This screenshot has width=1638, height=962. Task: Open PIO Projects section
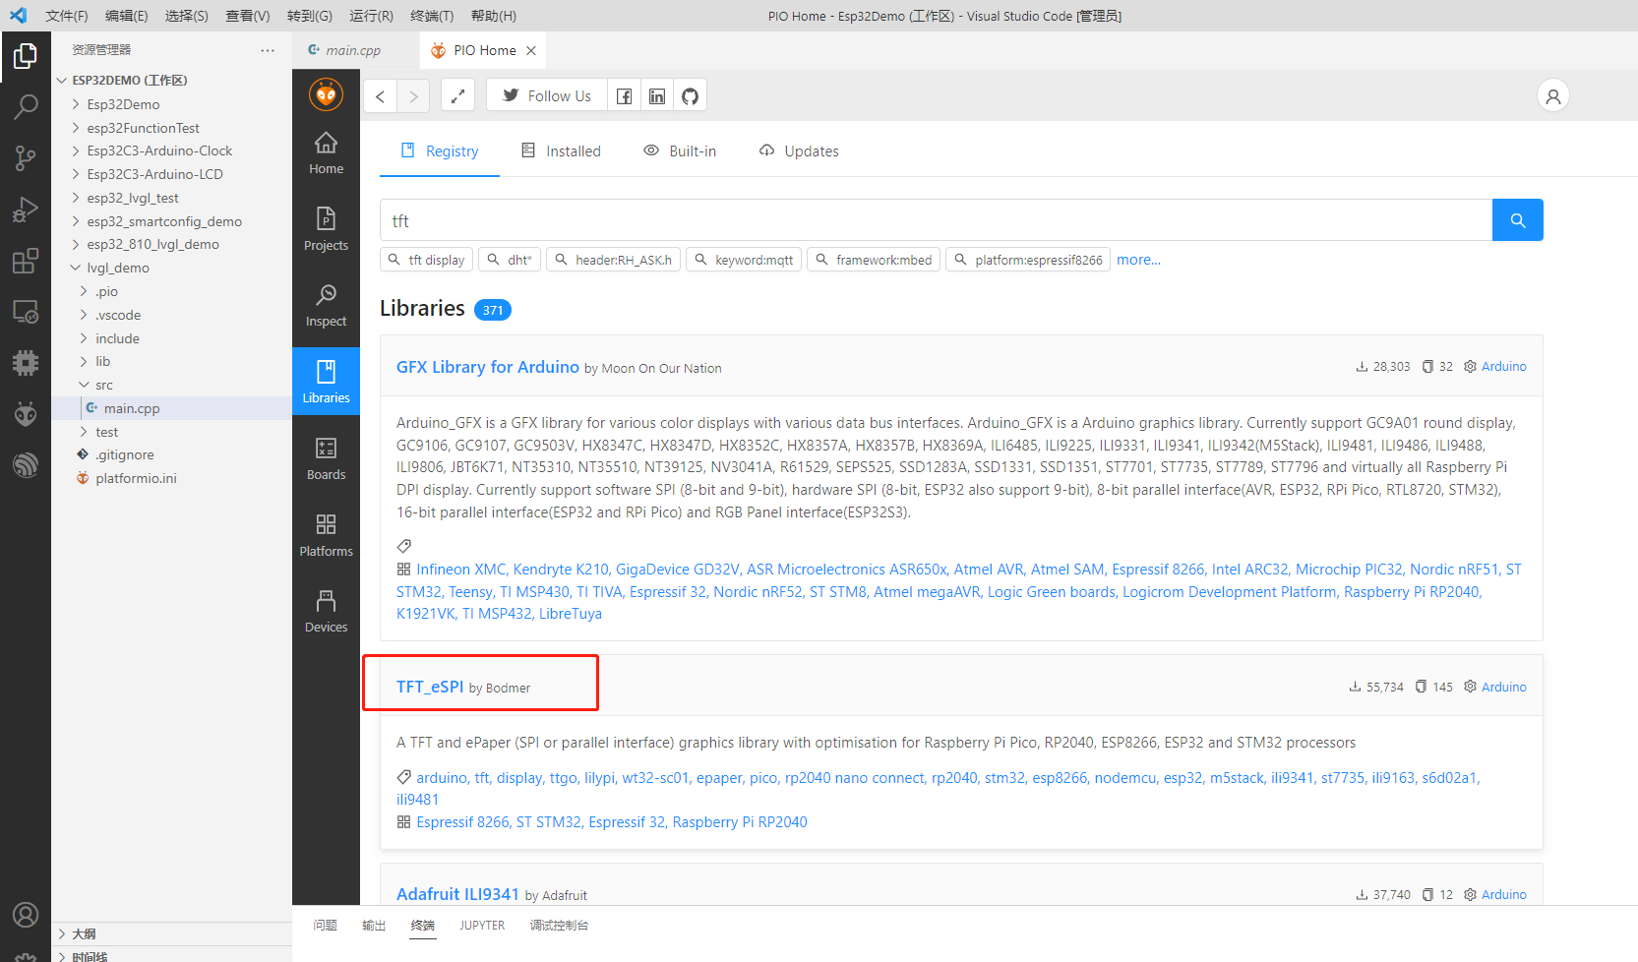[326, 230]
